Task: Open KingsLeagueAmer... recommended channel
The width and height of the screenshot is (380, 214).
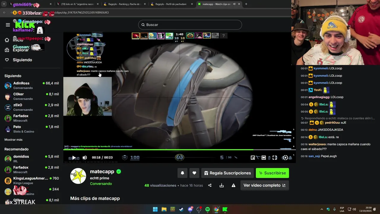Action: 31,180
